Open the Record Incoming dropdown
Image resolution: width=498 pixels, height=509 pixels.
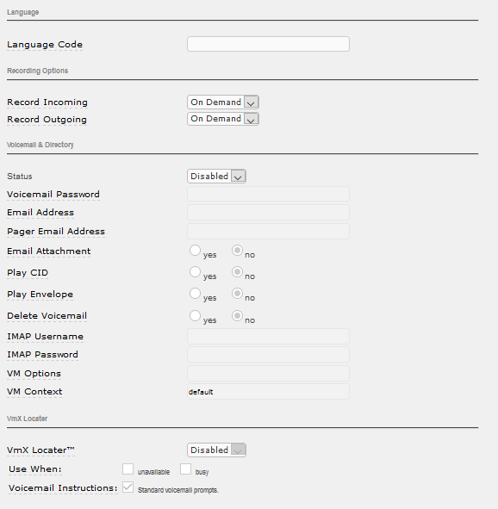(222, 102)
